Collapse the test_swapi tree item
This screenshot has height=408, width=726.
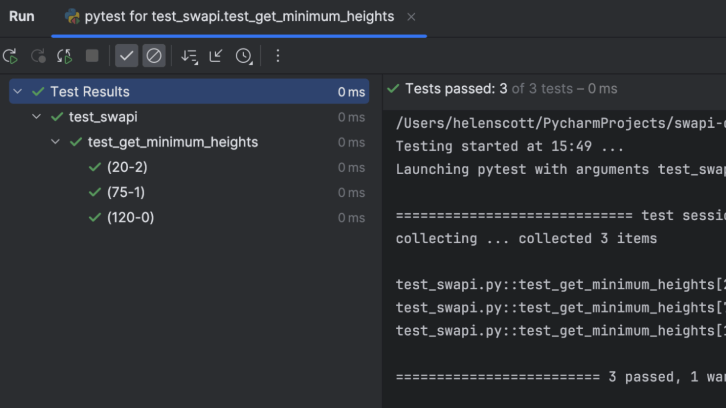[37, 117]
